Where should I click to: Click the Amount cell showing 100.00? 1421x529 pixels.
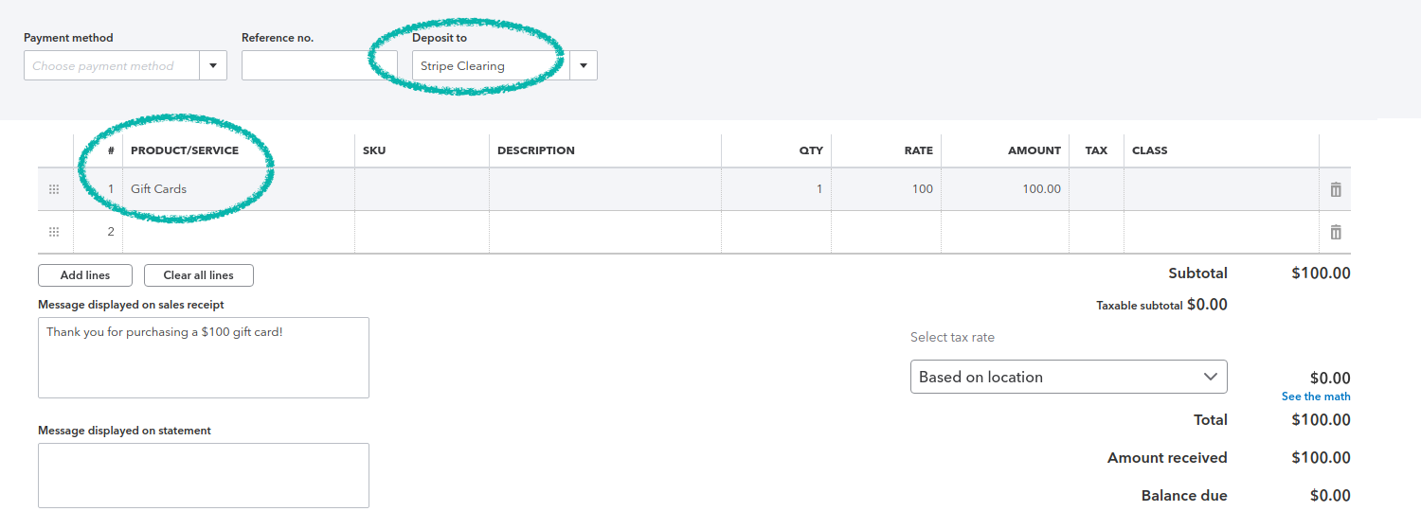coord(1004,189)
